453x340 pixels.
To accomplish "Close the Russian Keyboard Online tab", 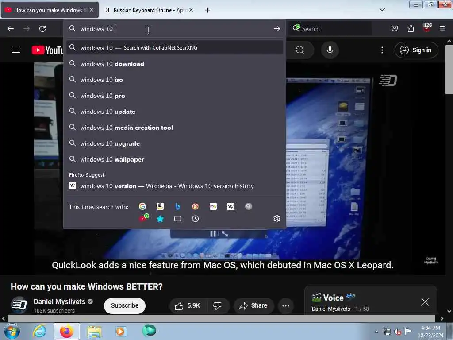I will tap(191, 10).
